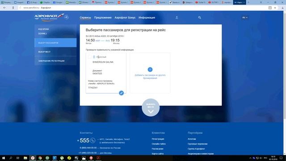286x161 pixels.
Task: Click 'Добавить пассажира из другого бронирования' link
Action: coord(150,76)
